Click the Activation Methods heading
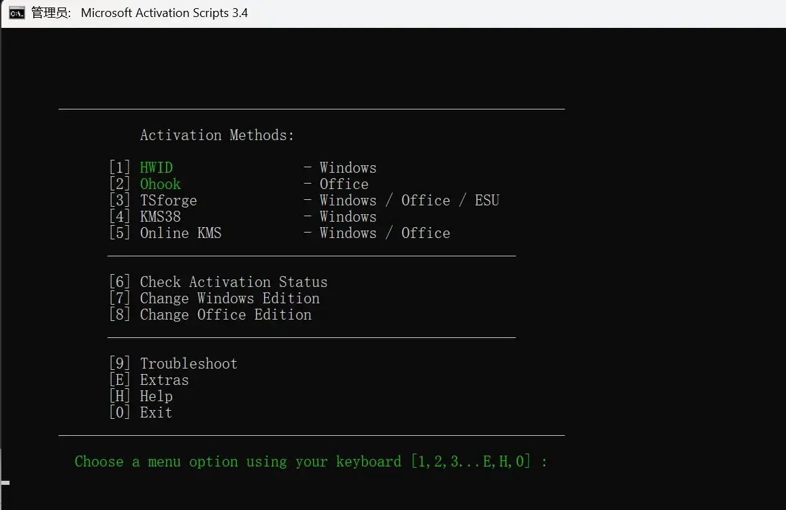 click(217, 135)
